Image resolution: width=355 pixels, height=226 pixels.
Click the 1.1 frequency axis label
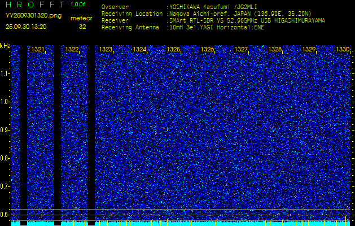5,73
